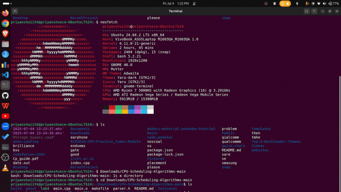Click the volume speaker icon in top bar
341x192 pixels.
pos(324,3)
